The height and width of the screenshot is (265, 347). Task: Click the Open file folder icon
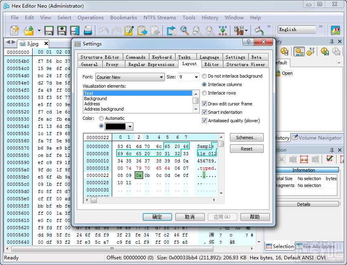(29, 30)
